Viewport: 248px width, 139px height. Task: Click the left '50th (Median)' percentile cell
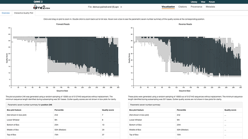pos(60,130)
